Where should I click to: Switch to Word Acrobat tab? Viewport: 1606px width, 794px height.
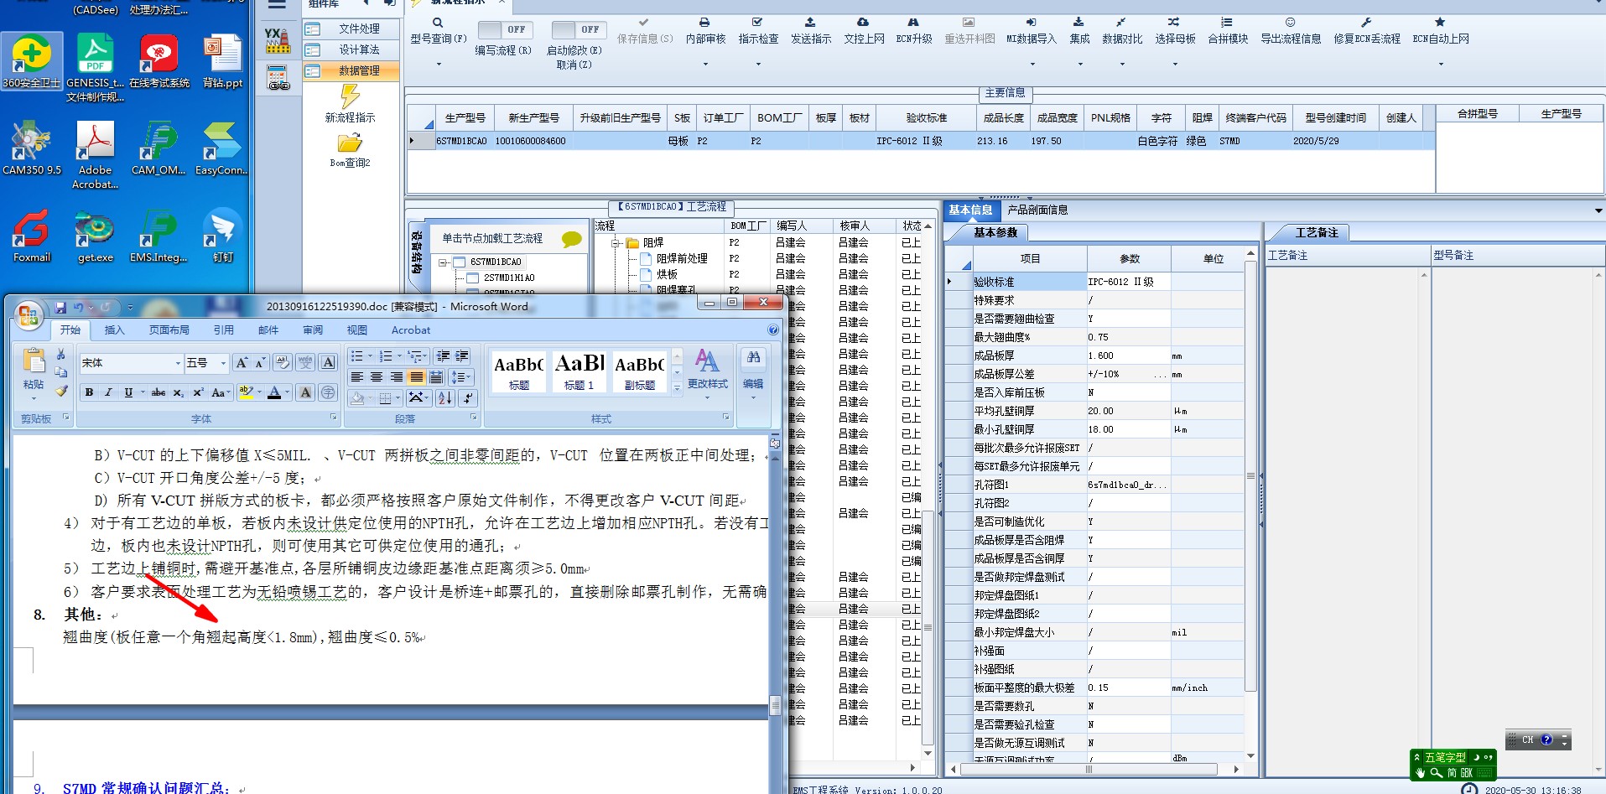pyautogui.click(x=411, y=330)
